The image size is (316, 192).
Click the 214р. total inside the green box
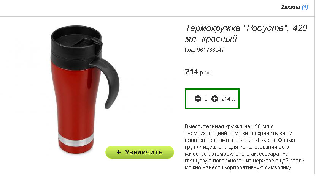point(228,99)
